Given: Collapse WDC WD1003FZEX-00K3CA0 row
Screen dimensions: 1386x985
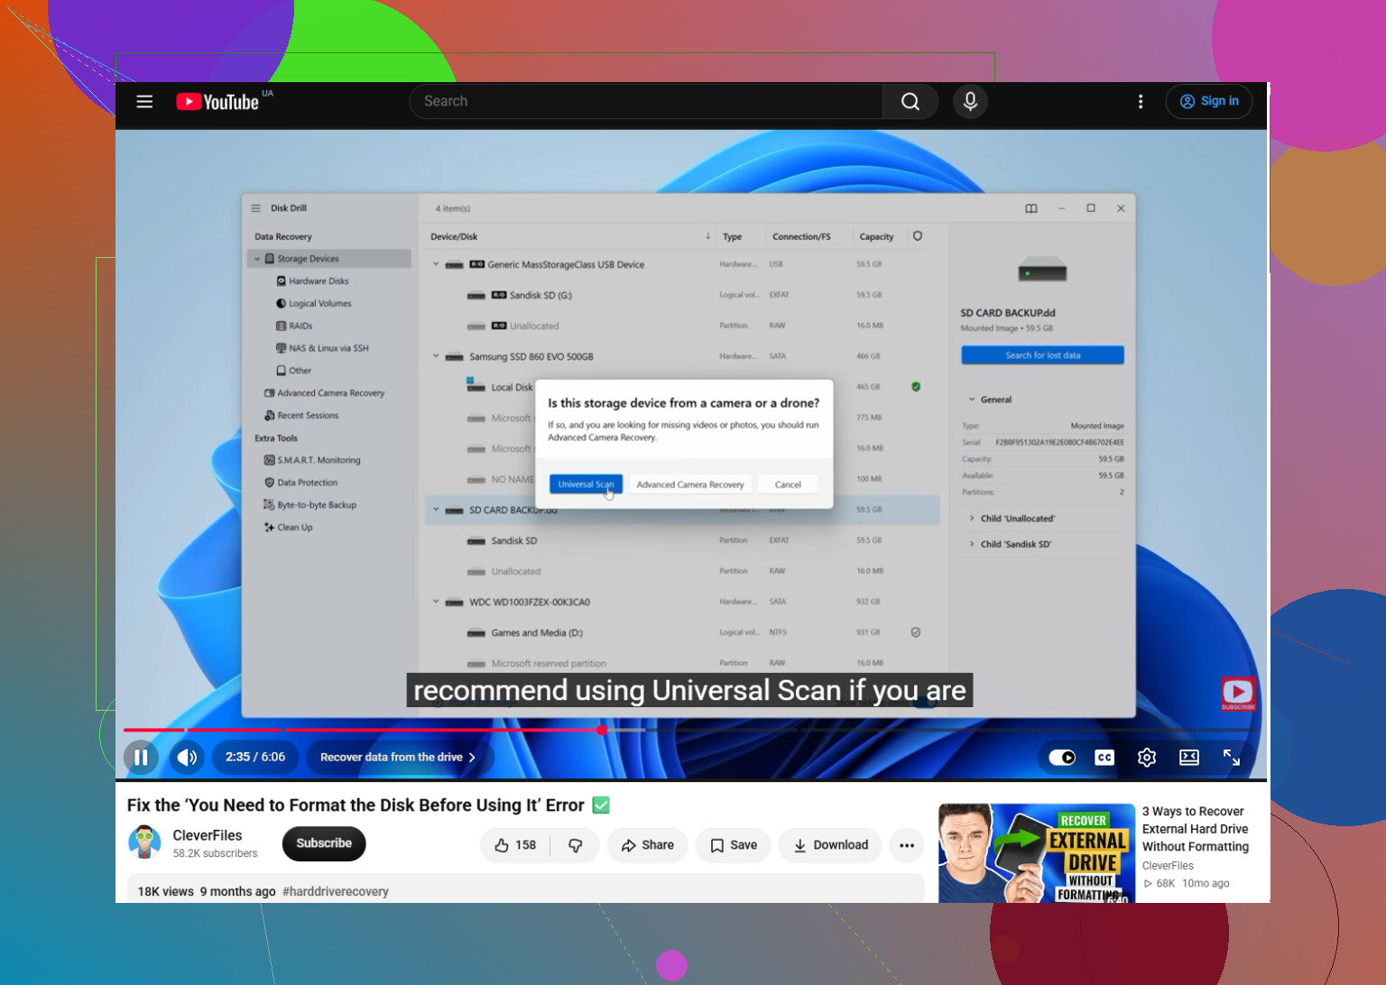Looking at the screenshot, I should 436,602.
